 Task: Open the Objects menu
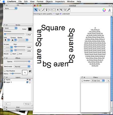click(49, 1)
